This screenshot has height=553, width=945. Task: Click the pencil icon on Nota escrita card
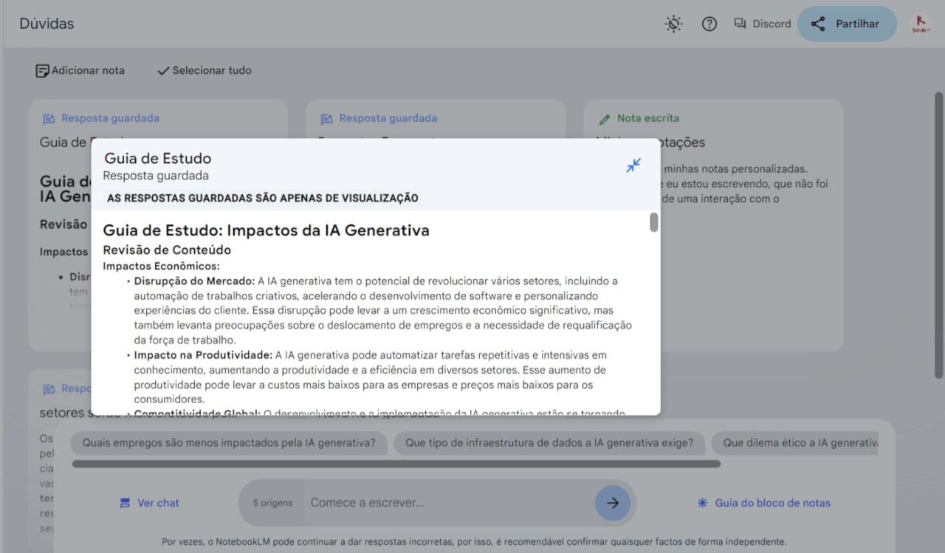pos(605,118)
